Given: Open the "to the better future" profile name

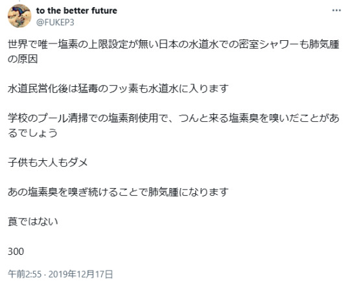Looking at the screenshot, I should (76, 10).
